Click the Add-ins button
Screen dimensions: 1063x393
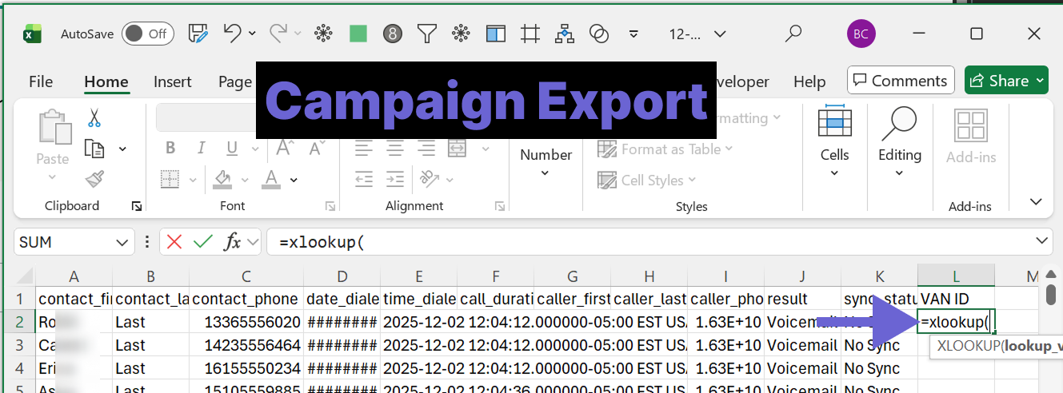(970, 137)
